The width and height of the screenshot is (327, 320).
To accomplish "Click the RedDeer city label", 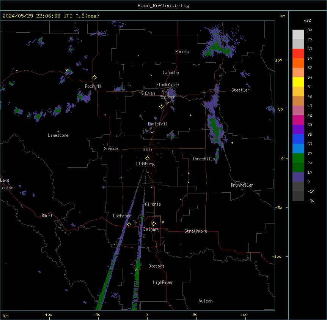I will coord(167,97).
